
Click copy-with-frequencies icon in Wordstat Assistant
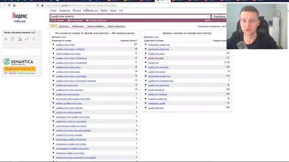tap(19, 39)
